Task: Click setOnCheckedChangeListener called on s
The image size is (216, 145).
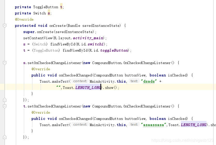Action: coord(54,63)
